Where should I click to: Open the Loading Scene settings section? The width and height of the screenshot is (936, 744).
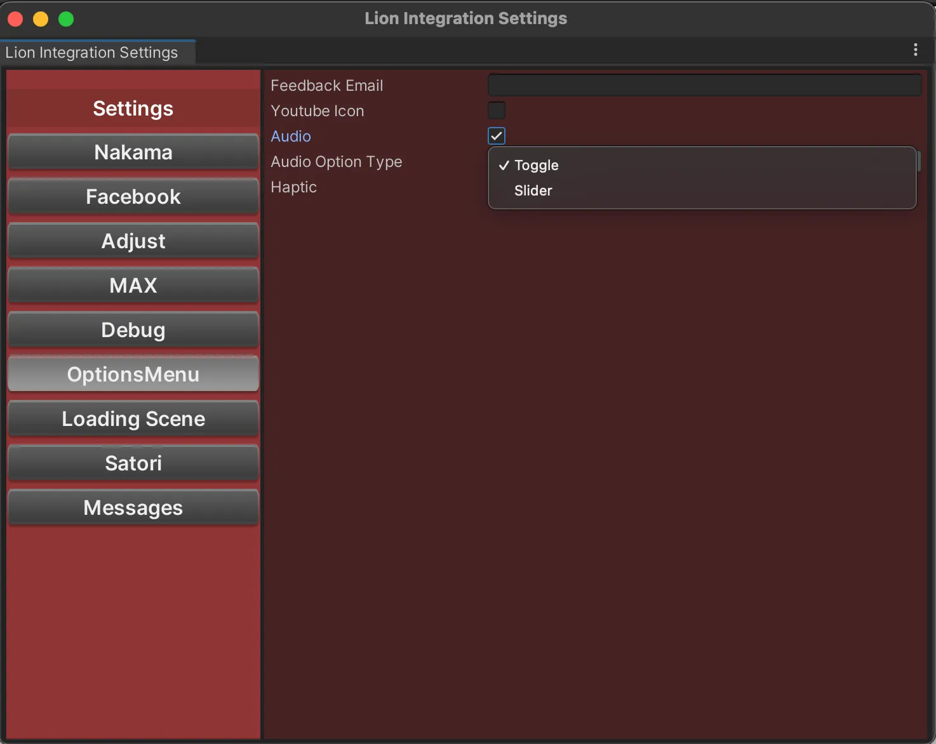tap(133, 419)
